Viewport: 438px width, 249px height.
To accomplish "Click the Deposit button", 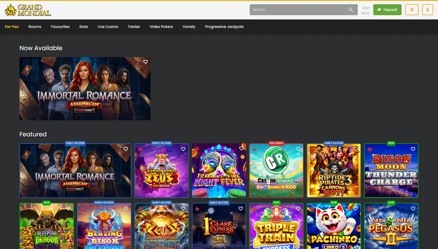I will (387, 10).
